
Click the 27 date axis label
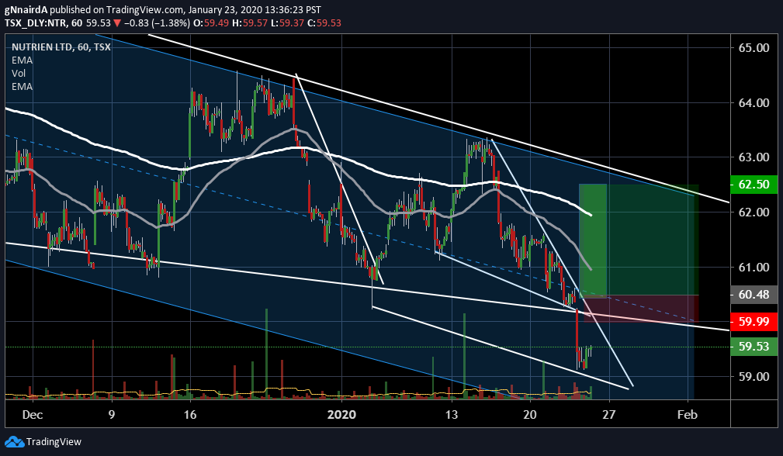(x=608, y=415)
